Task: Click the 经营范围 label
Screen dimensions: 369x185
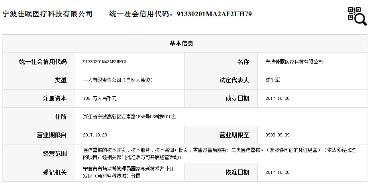Action: tap(55, 154)
